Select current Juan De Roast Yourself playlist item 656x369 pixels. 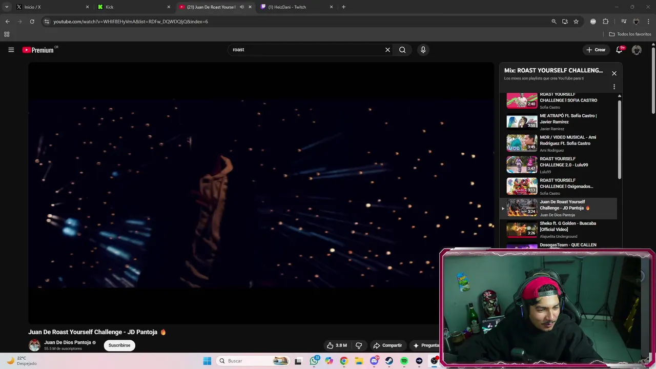(x=559, y=208)
